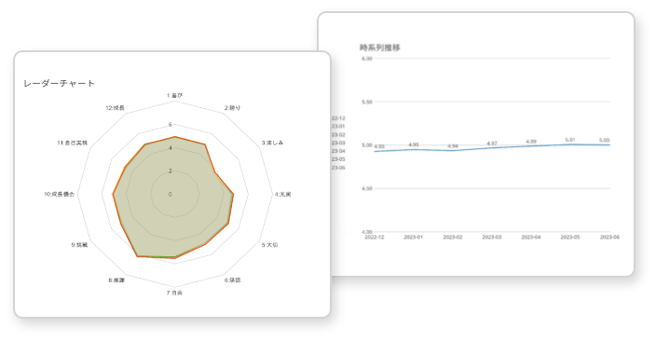
Task: Click the 5.50 y-axis gridline label
Action: click(367, 102)
